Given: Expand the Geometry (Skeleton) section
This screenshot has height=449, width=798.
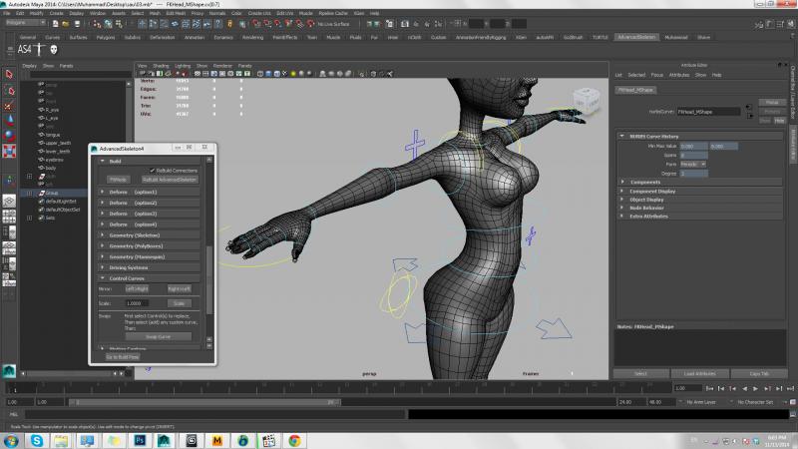Looking at the screenshot, I should point(135,234).
